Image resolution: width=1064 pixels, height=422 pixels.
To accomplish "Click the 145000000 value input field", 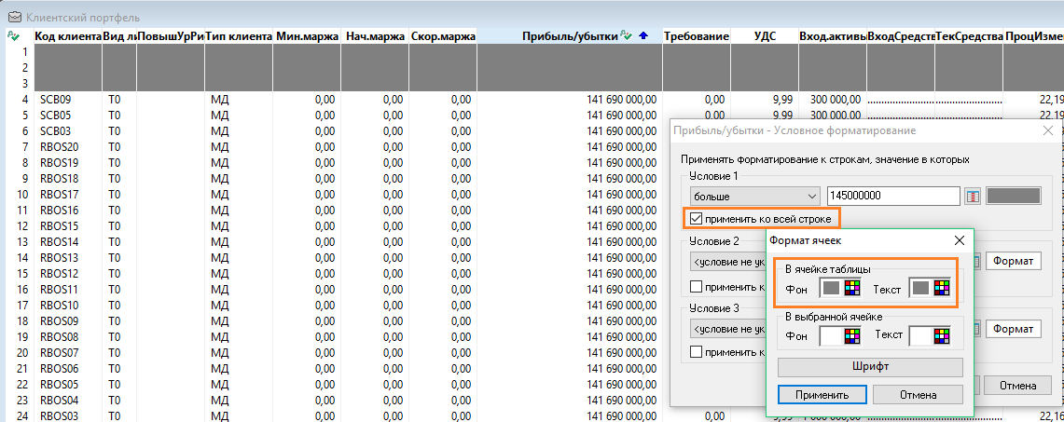I will point(893,197).
